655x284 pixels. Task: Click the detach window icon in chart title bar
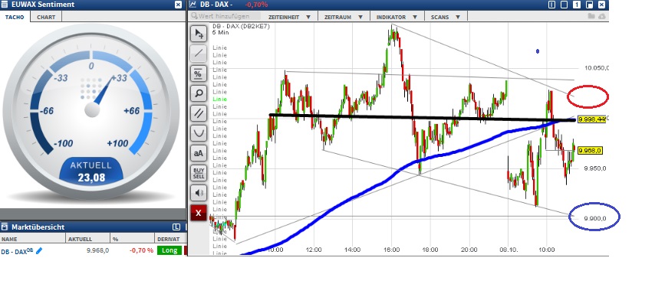coord(589,5)
